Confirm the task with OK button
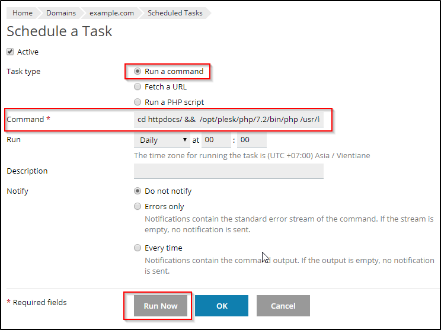This screenshot has height=330, width=441. 222,306
